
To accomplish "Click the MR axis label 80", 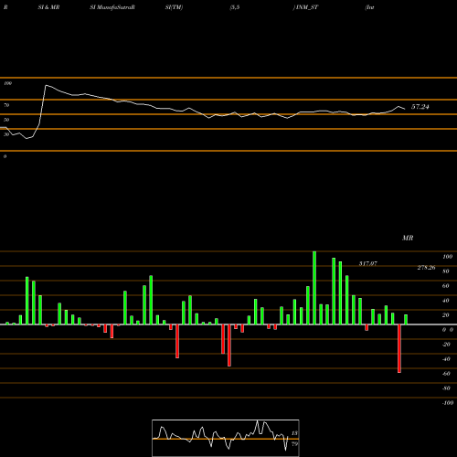I will [x=446, y=271].
